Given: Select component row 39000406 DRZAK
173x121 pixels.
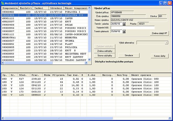Looking at the screenshot, I should coord(45,25).
